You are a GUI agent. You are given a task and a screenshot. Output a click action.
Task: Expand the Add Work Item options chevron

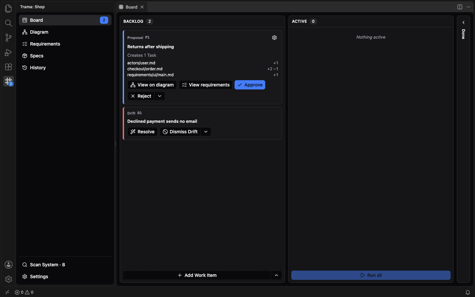[x=276, y=275]
